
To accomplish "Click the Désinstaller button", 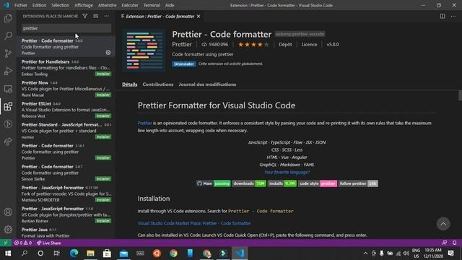I will click(184, 64).
